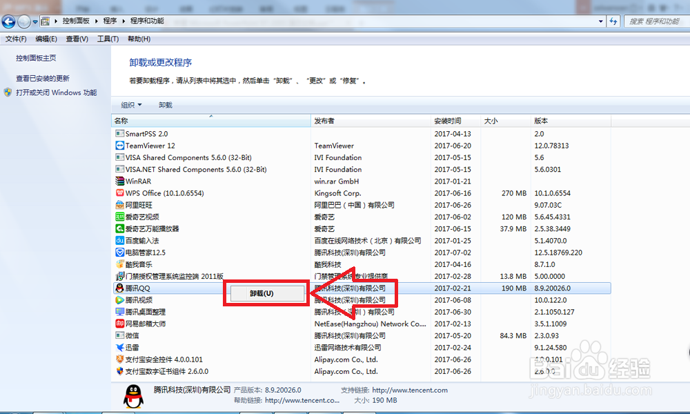Open the 查看(V) menu
The image size is (690, 414).
coord(77,39)
